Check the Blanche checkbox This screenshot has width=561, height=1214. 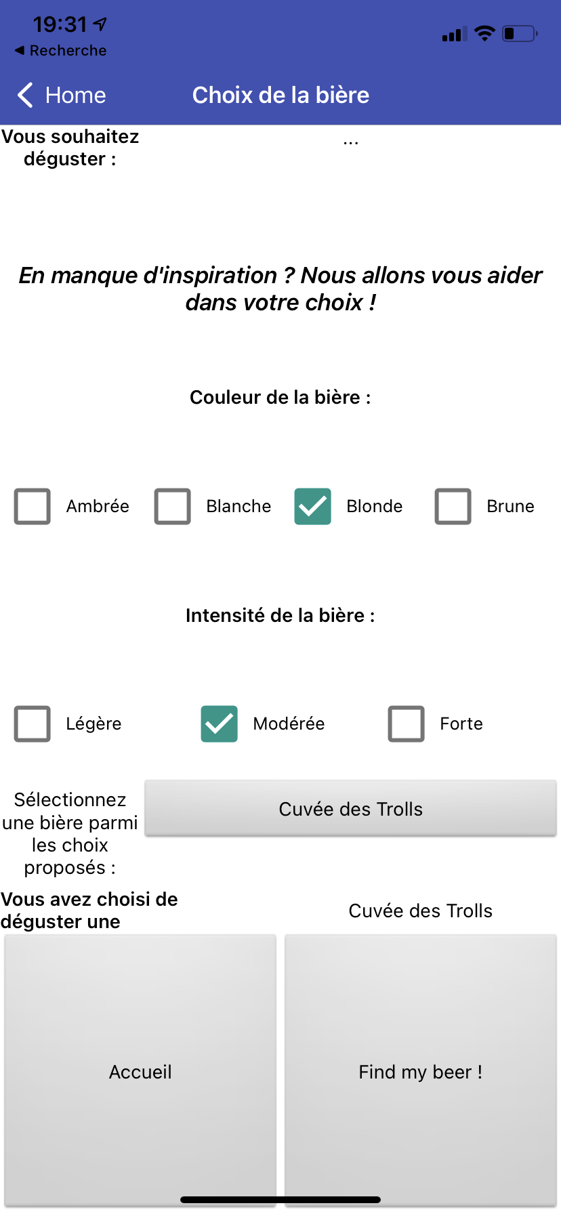(x=173, y=506)
